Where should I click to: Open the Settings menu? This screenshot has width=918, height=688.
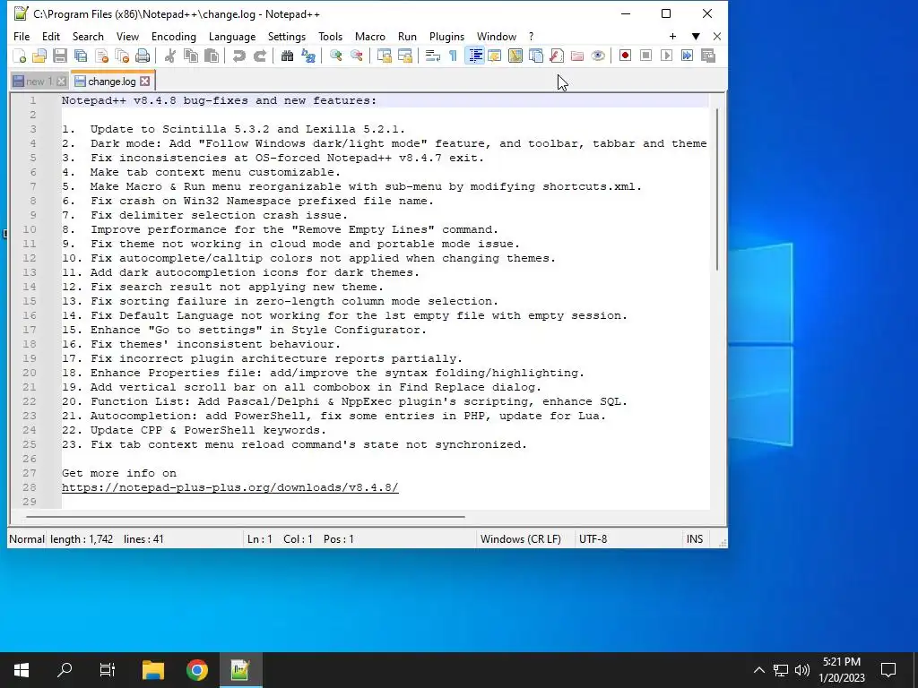point(287,36)
